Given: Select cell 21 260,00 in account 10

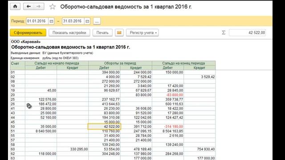Looking at the screenshot, I should (x=104, y=86).
